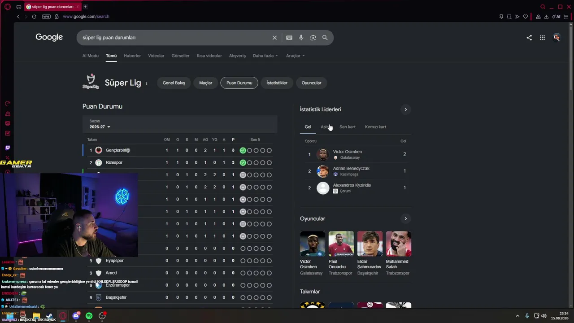The image size is (574, 323).
Task: Open a new browser tab
Action: point(85,7)
